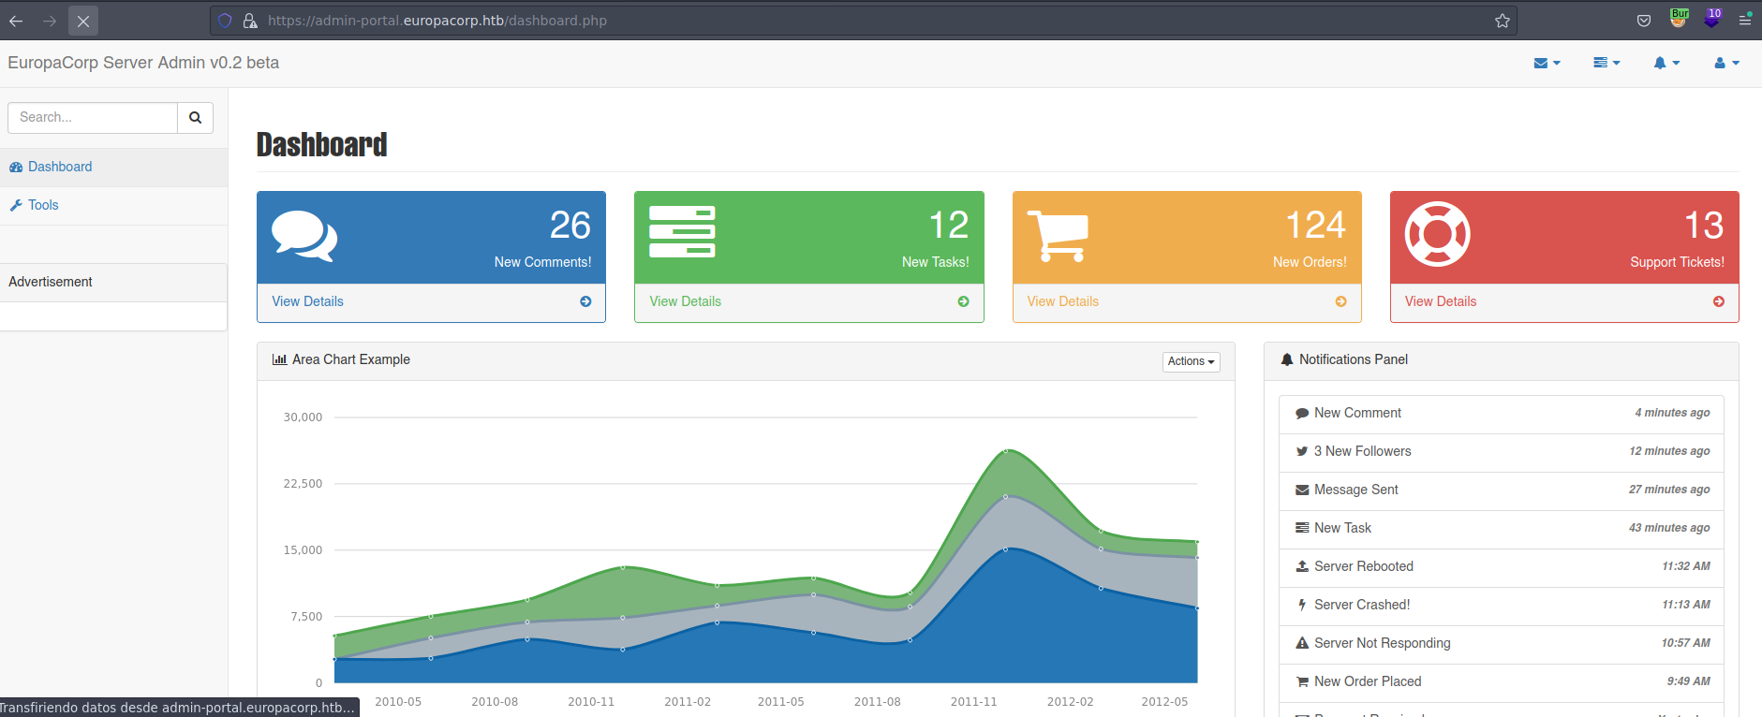
Task: Open the Pocket icon in the toolbar
Action: click(x=1644, y=21)
